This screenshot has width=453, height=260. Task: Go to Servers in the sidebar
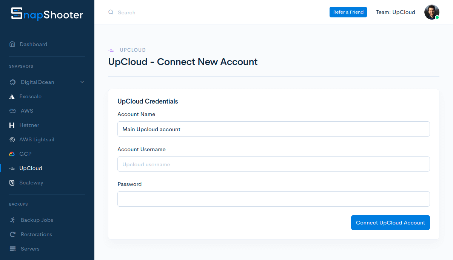tap(30, 249)
